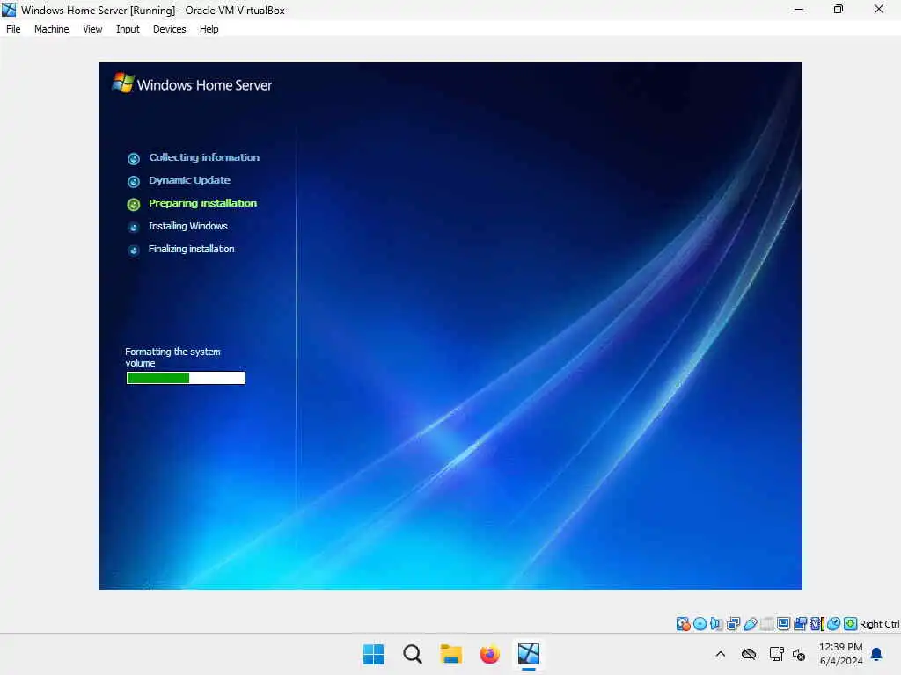Click the VirtualBox taskbar button

click(x=529, y=654)
